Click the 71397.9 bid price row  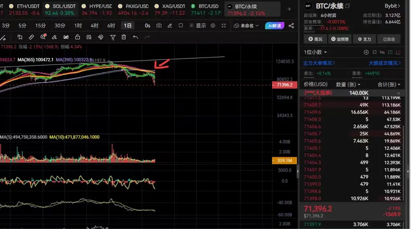pyautogui.click(x=352, y=224)
